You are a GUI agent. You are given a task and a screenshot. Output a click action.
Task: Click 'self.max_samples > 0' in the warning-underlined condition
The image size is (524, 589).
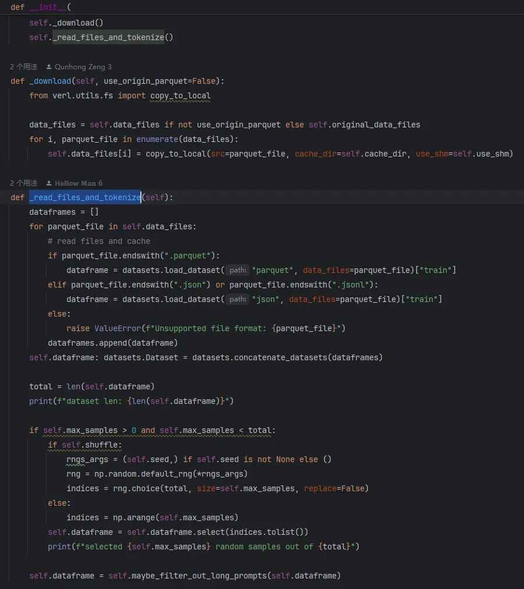(90, 431)
